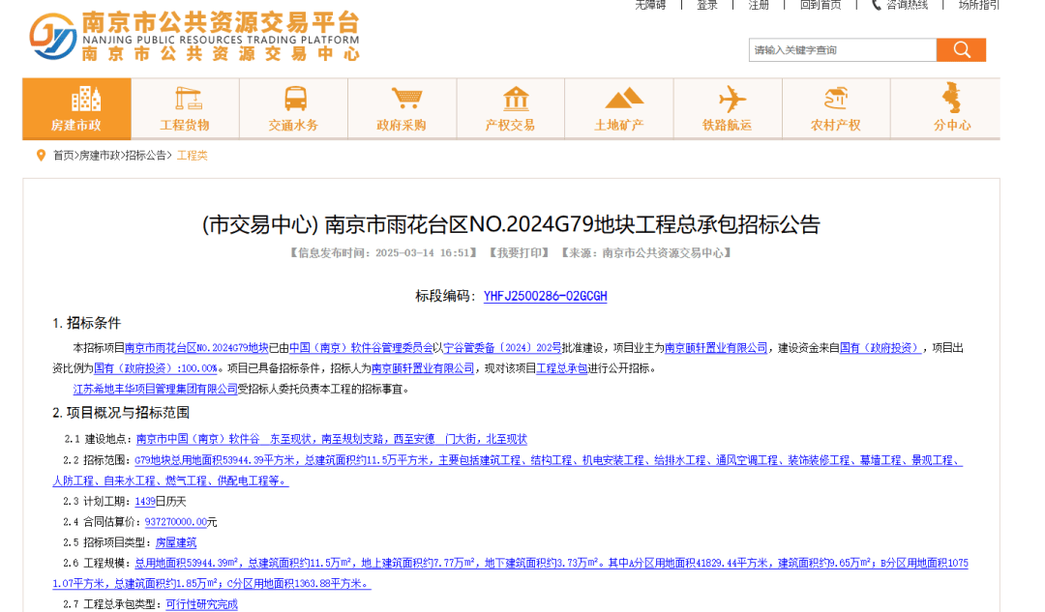This screenshot has width=1045, height=612.
Task: Click bid code YHFJ2500286-02GCGH
Action: coord(545,297)
